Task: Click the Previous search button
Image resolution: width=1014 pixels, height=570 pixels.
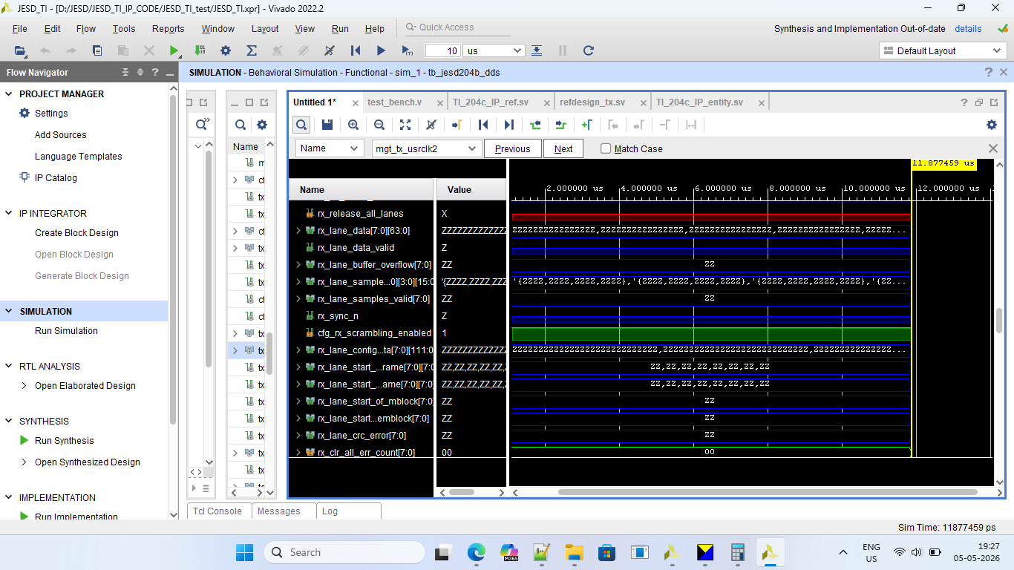Action: pos(512,148)
